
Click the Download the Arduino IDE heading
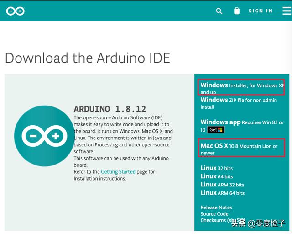pyautogui.click(x=88, y=58)
